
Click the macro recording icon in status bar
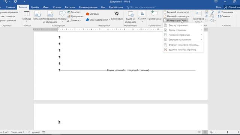tap(44, 132)
